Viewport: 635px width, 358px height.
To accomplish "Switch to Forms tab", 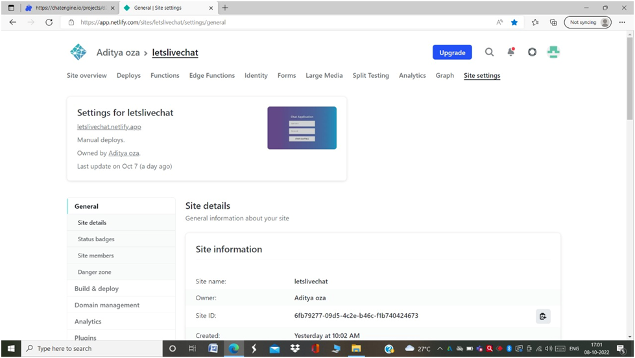I will point(287,75).
